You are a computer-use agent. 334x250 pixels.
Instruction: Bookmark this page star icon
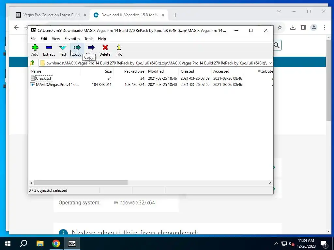[x=280, y=27]
